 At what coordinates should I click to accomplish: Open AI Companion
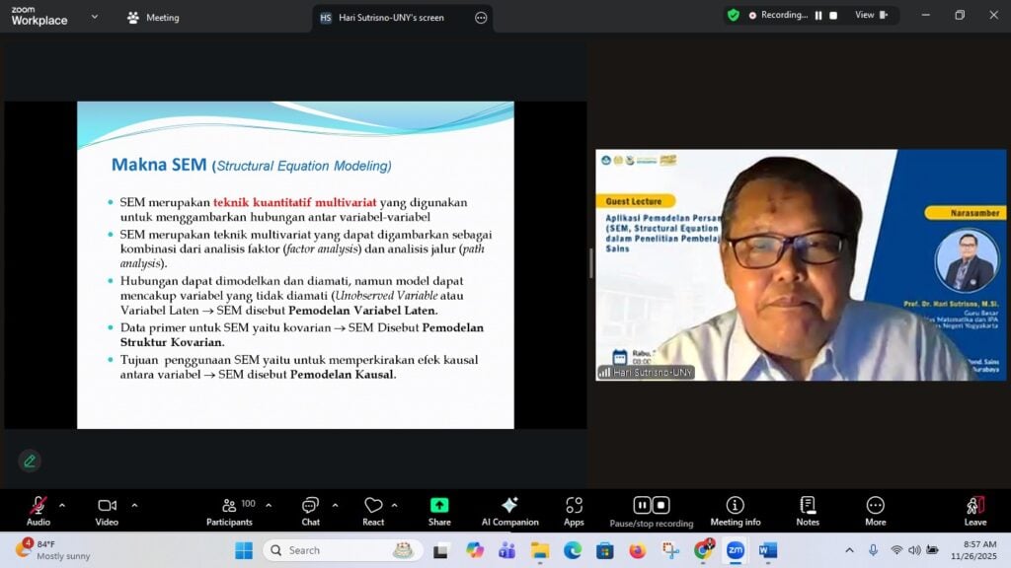coord(509,510)
